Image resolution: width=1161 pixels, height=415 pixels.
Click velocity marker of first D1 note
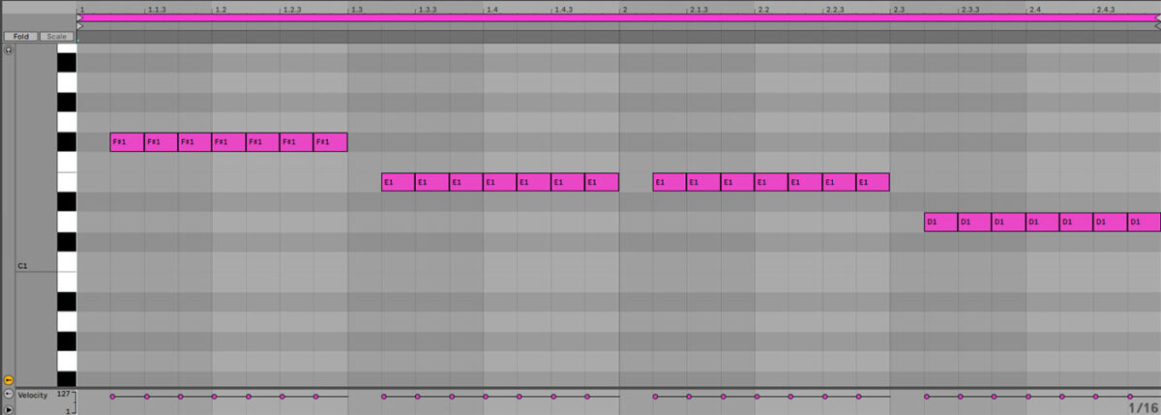(x=926, y=396)
